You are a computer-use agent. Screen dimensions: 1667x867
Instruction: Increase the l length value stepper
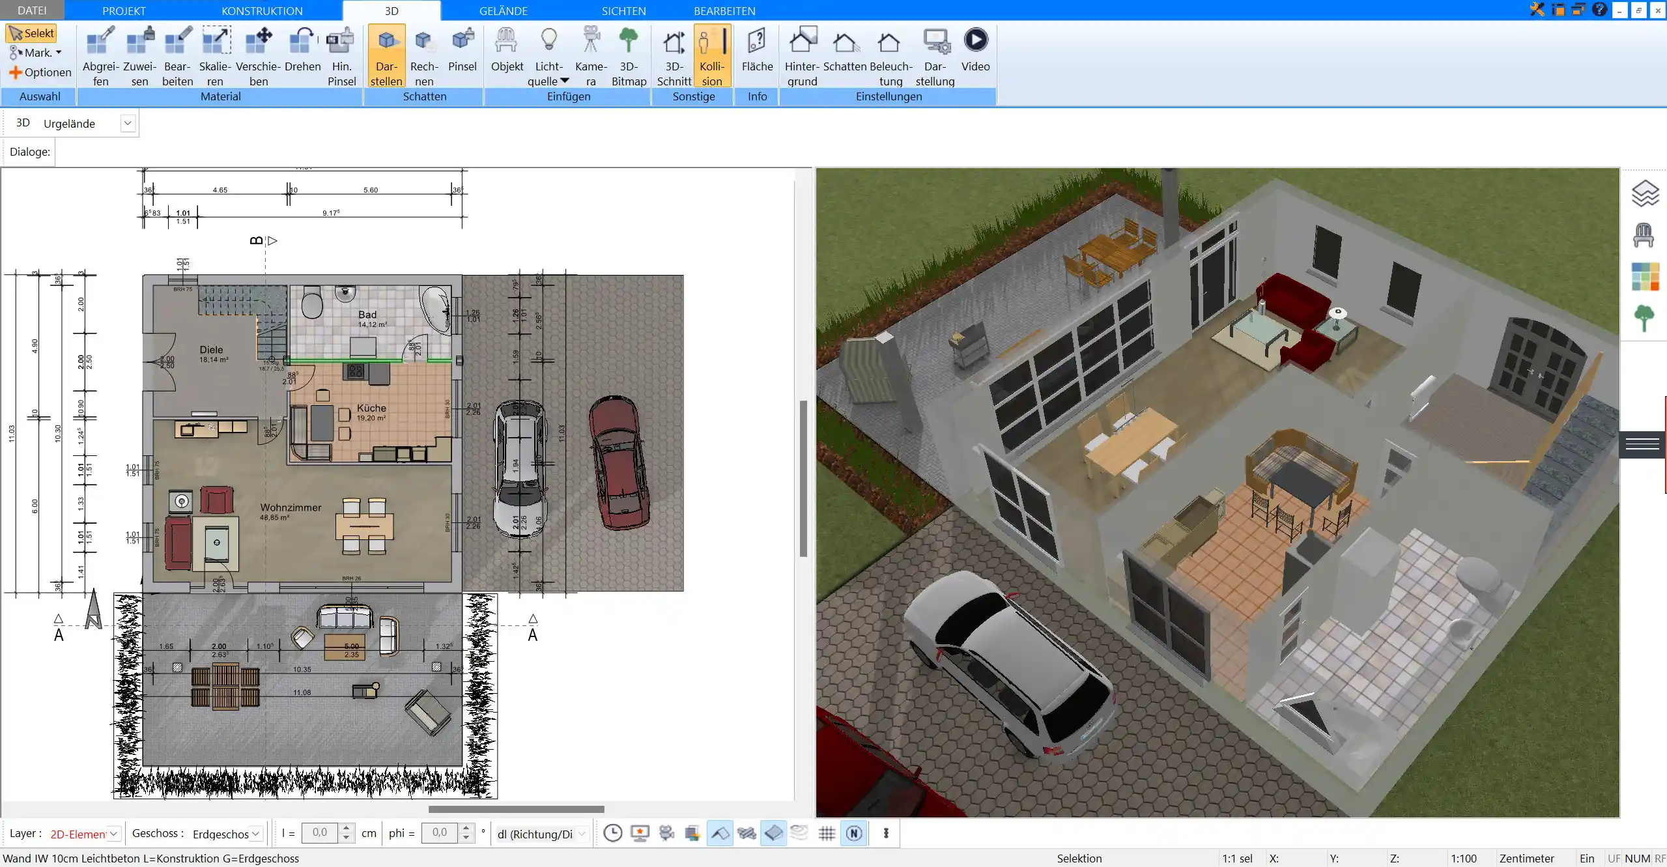(347, 829)
